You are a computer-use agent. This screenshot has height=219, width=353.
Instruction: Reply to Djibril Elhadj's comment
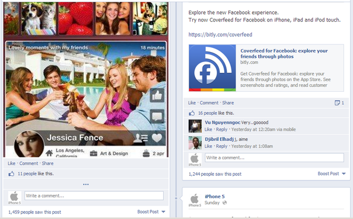221,146
